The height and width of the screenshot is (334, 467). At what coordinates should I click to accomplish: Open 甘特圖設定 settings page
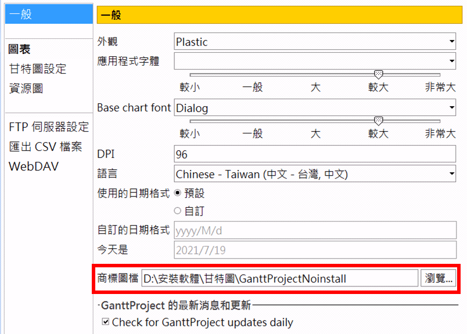(x=38, y=69)
